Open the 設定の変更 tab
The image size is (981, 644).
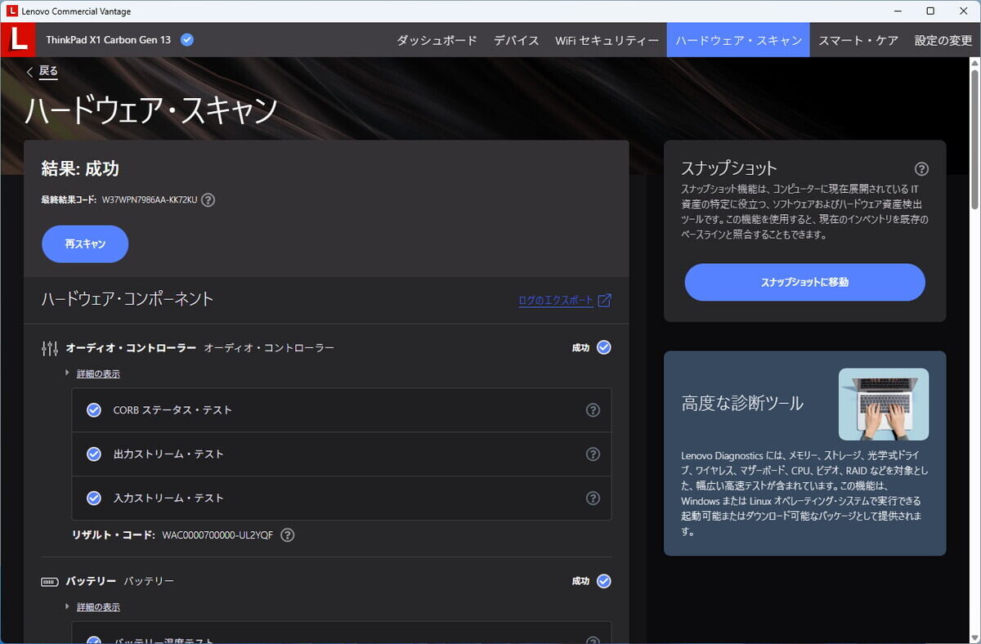[x=943, y=40]
